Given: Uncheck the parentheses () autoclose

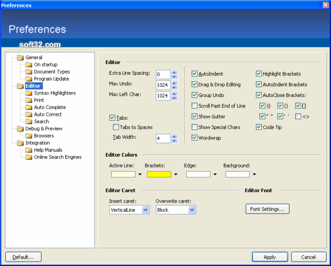Looking at the screenshot, I should click(280, 105).
